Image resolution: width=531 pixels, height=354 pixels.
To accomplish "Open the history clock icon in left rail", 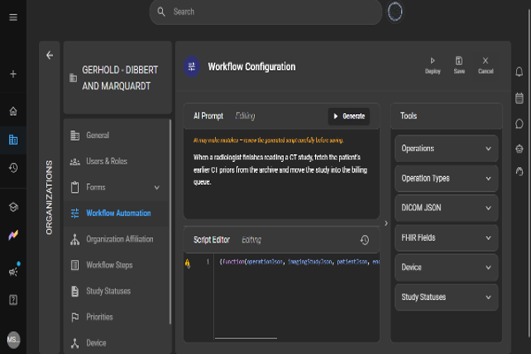I will click(13, 167).
